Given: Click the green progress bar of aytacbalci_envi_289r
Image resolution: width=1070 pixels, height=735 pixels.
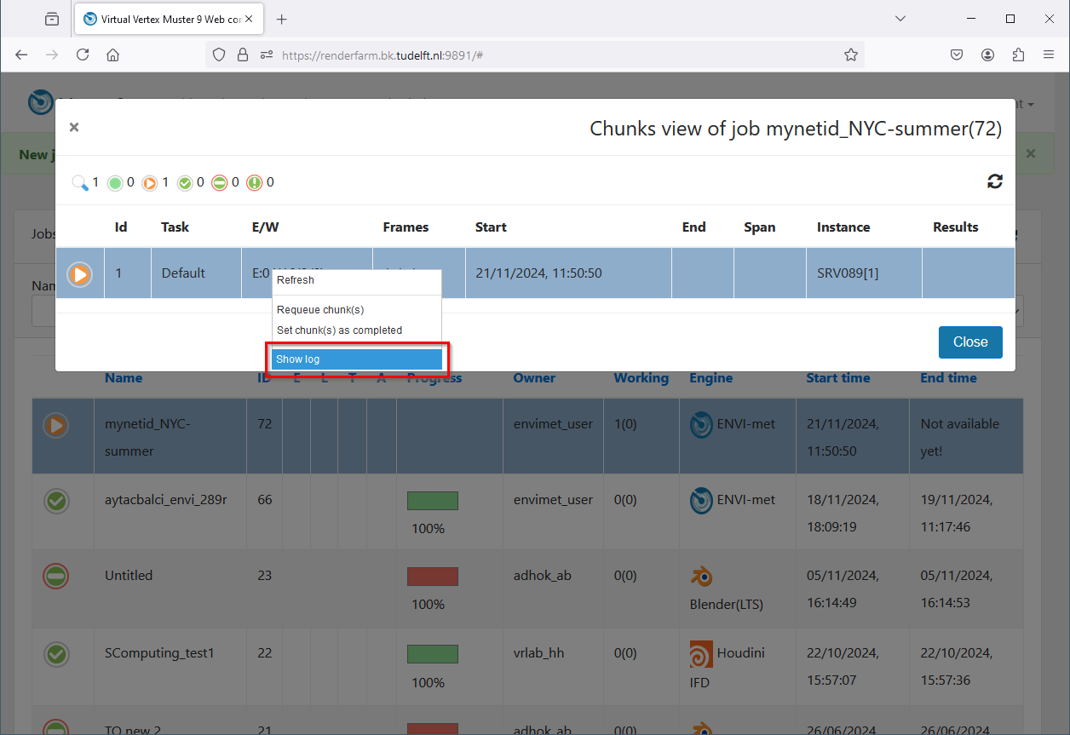Looking at the screenshot, I should point(433,501).
